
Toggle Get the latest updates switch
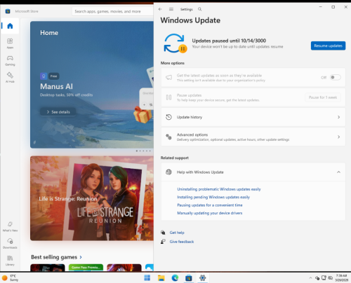point(335,77)
